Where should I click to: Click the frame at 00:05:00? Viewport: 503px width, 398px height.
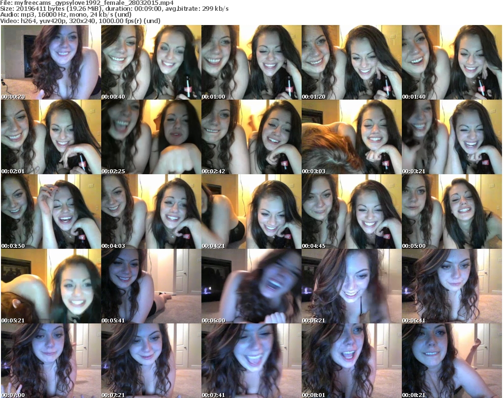(x=452, y=212)
